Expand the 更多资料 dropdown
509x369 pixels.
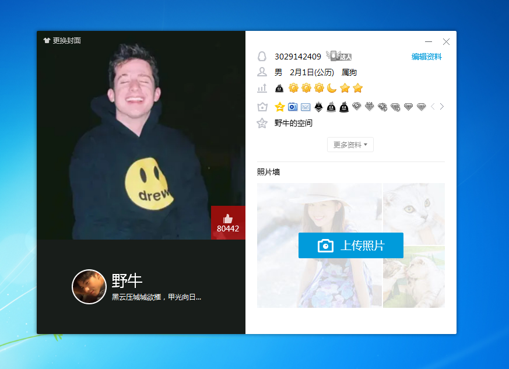click(x=350, y=145)
